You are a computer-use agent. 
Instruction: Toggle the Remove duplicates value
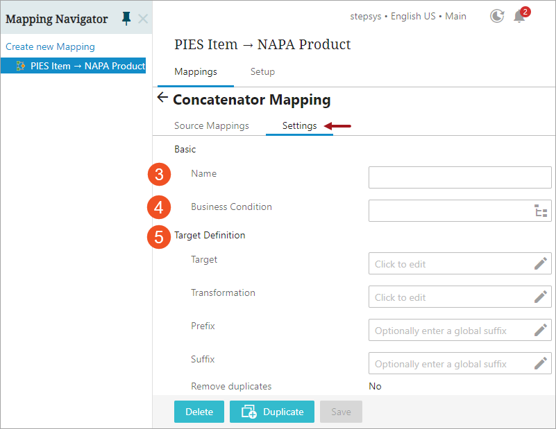pos(376,386)
